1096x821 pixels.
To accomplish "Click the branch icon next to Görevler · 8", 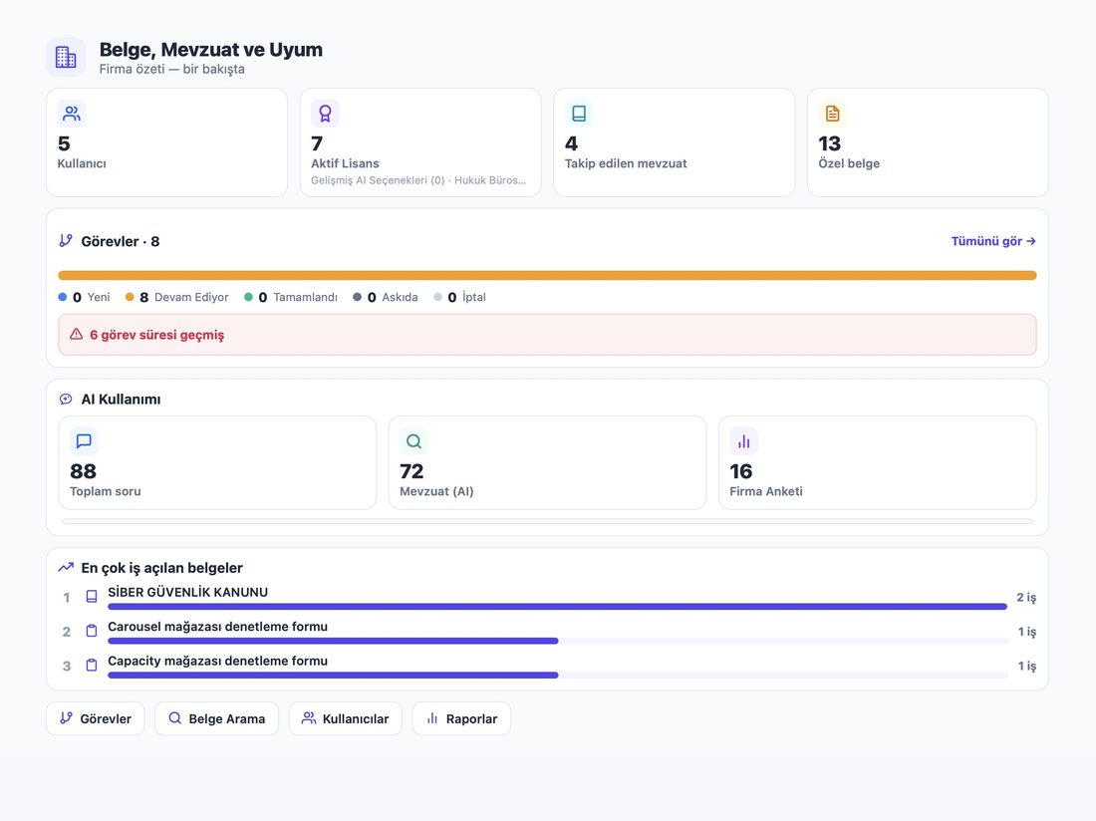I will (66, 241).
